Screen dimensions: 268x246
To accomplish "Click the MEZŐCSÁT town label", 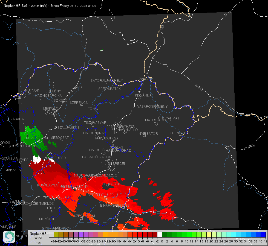I will click(59, 137).
